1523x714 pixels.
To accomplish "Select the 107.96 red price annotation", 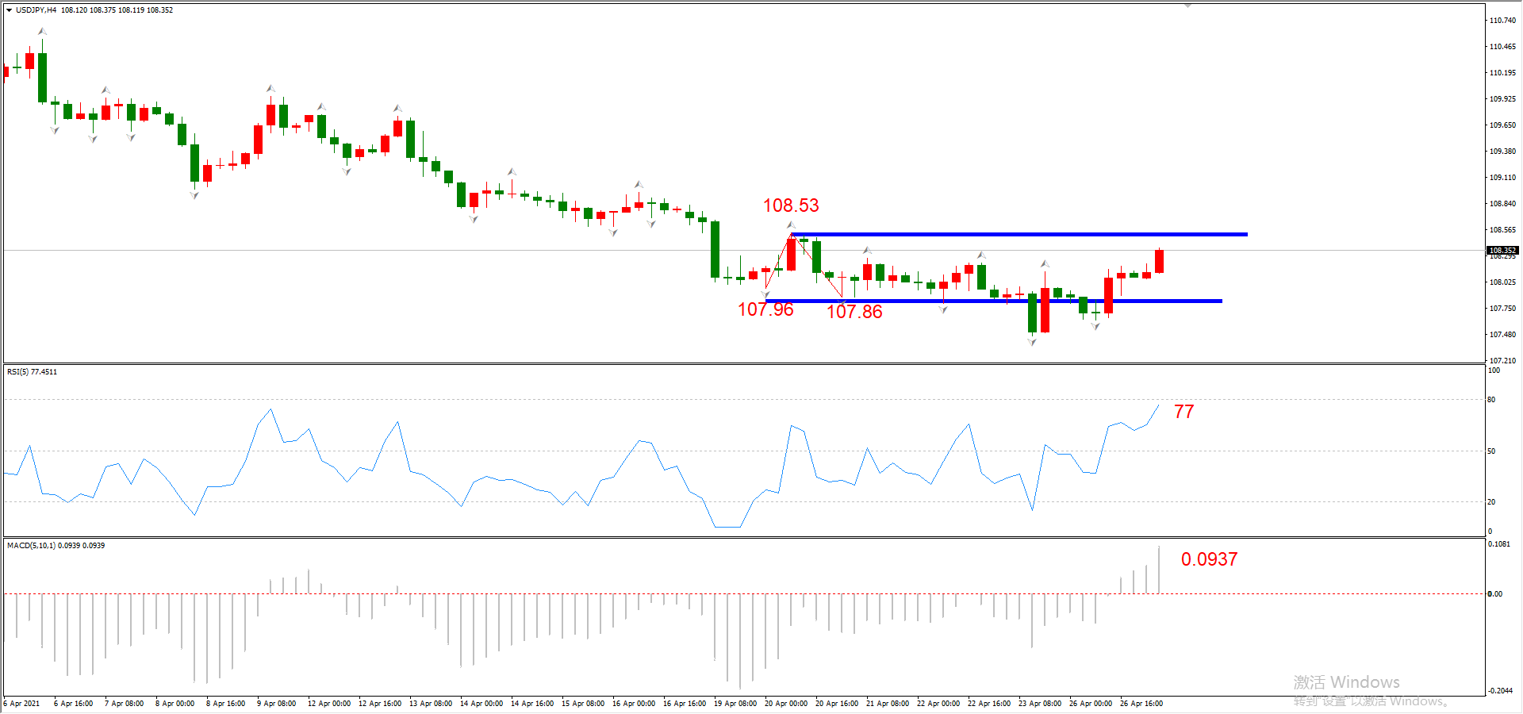I will click(765, 309).
